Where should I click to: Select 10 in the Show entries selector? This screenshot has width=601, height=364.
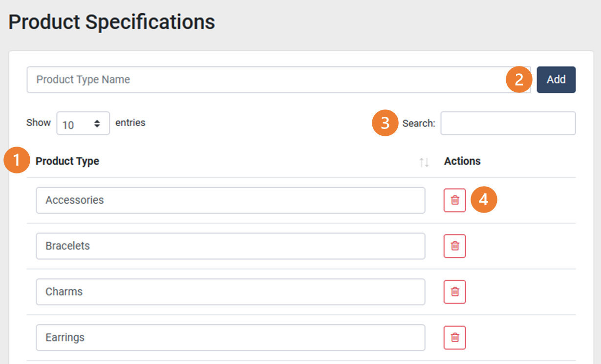[83, 123]
